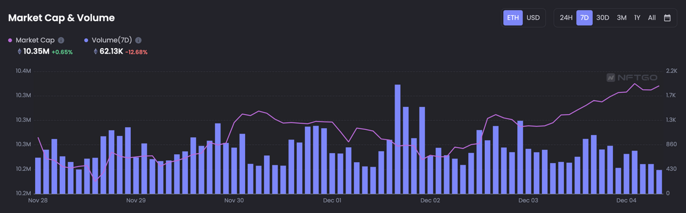The image size is (686, 213).
Task: Click the 860 right axis label
Action: 672,145
